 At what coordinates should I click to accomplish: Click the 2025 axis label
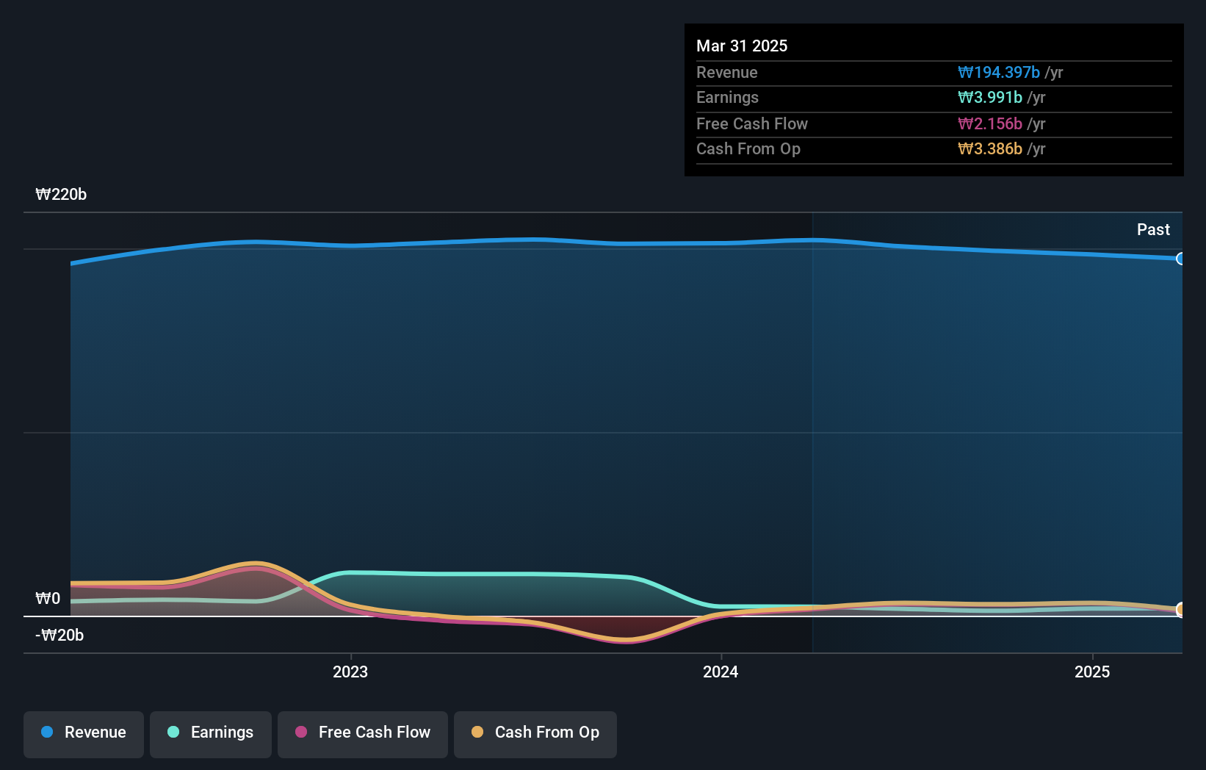pyautogui.click(x=1092, y=672)
